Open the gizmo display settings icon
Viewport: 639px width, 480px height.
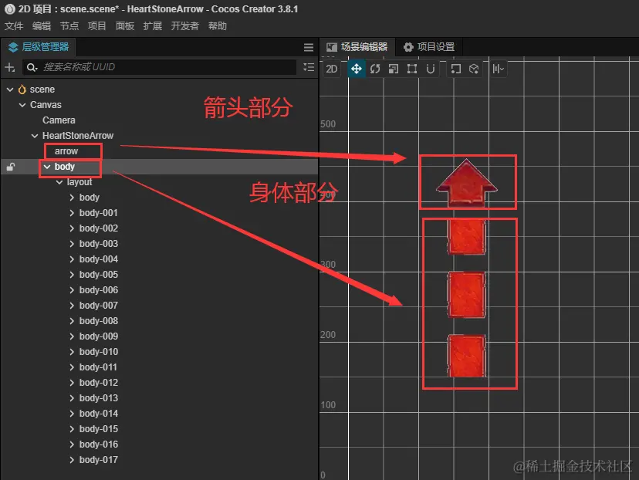coord(498,69)
